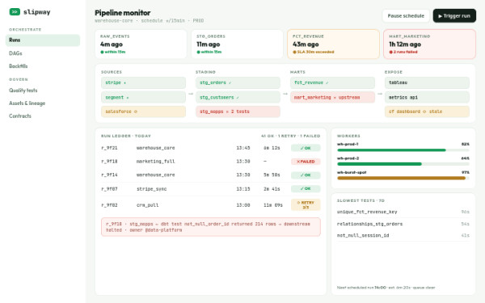Open the relationships_stg_orders slow test

pyautogui.click(x=403, y=224)
